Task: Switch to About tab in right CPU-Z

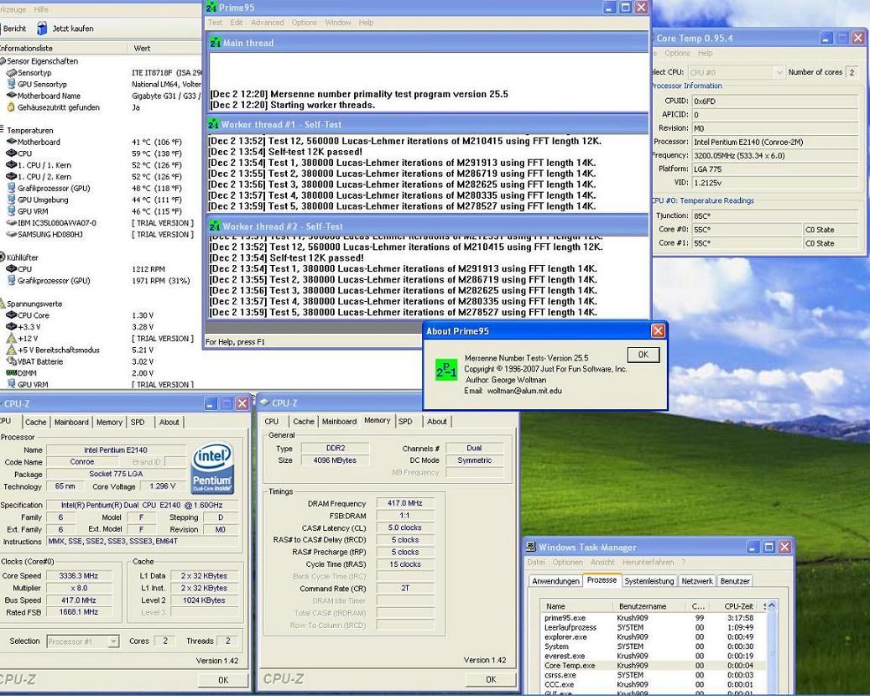Action: pos(436,422)
